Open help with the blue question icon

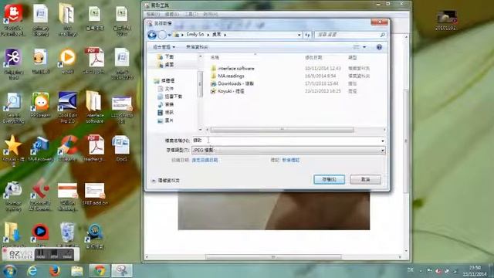379,47
